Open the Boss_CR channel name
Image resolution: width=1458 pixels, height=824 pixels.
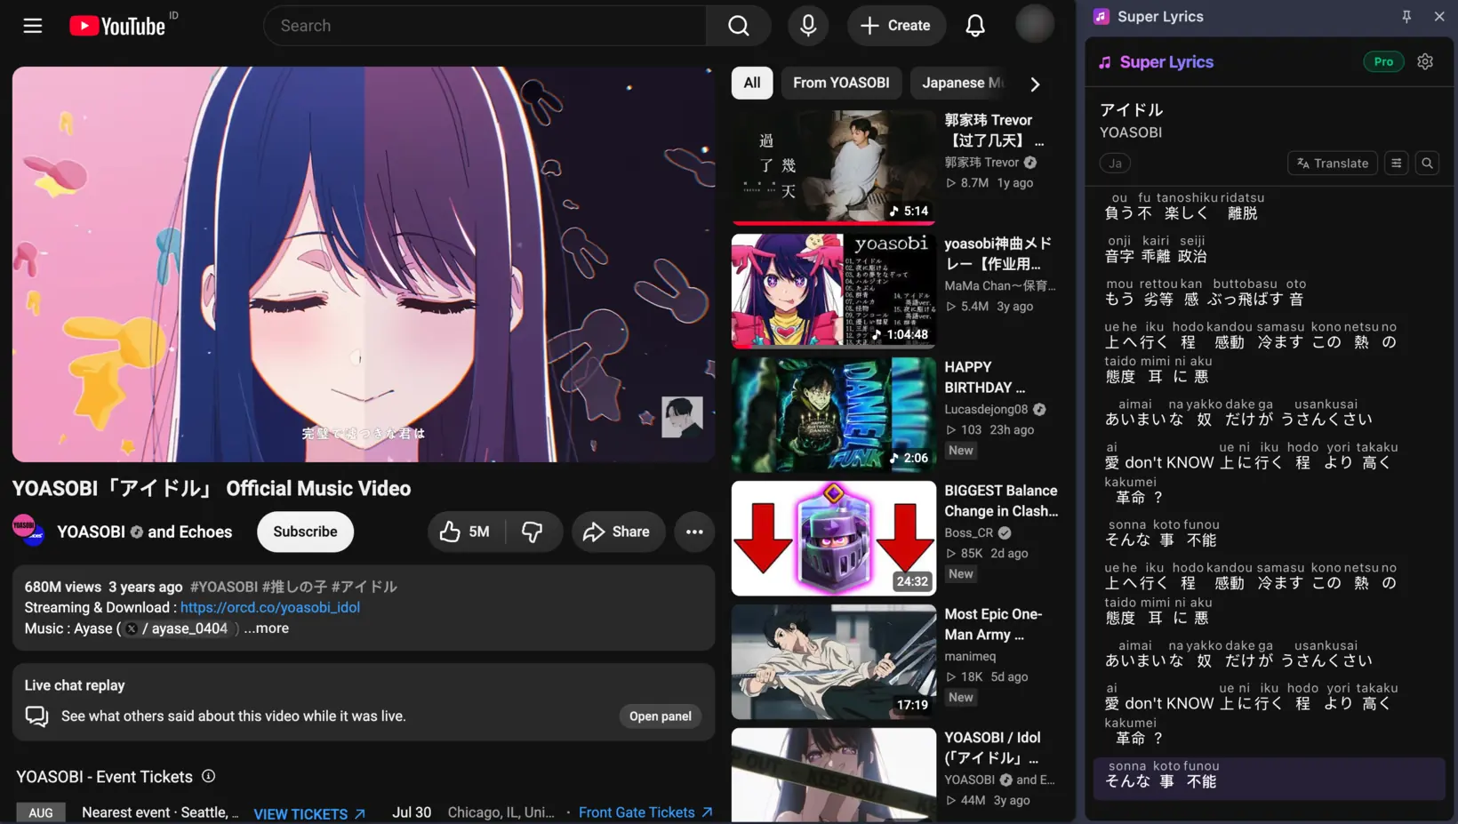tap(968, 532)
